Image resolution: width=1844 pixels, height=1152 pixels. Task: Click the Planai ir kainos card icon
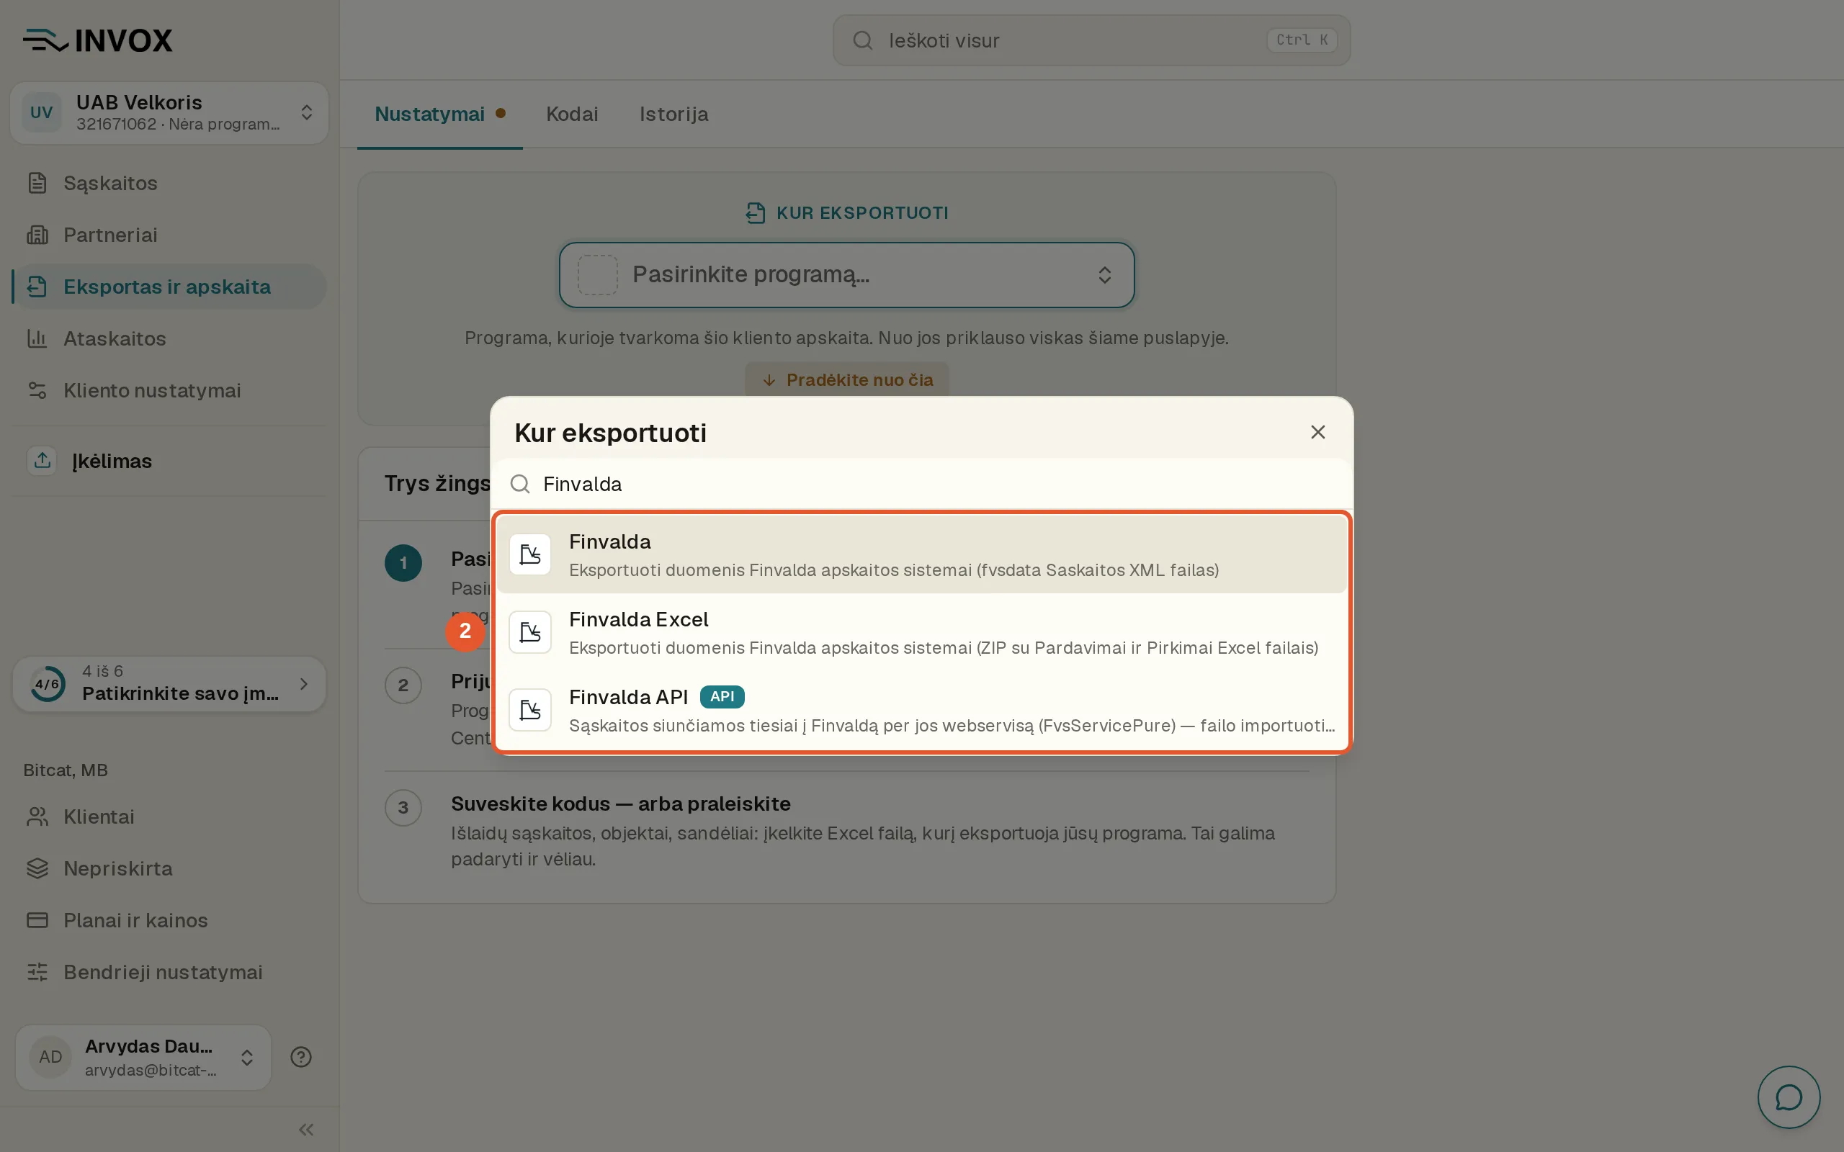tap(37, 920)
